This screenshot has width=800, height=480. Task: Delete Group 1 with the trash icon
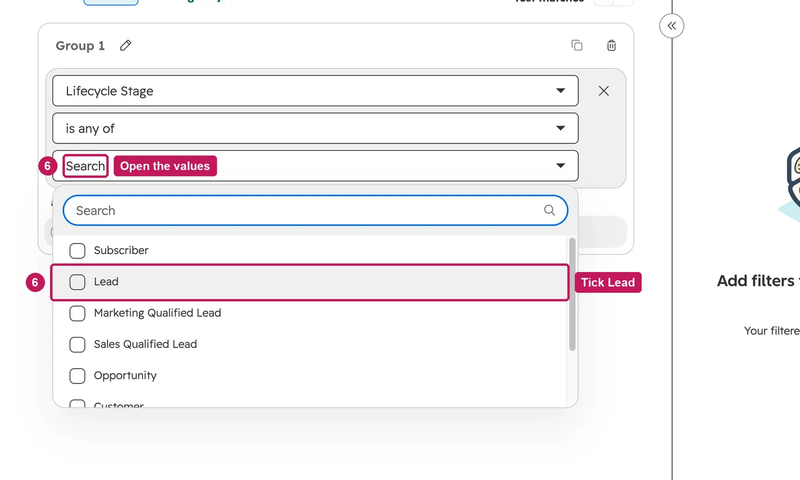611,46
